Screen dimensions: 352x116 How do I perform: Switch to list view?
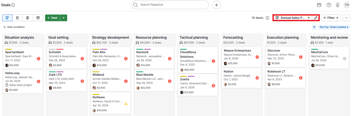[x=17, y=18]
